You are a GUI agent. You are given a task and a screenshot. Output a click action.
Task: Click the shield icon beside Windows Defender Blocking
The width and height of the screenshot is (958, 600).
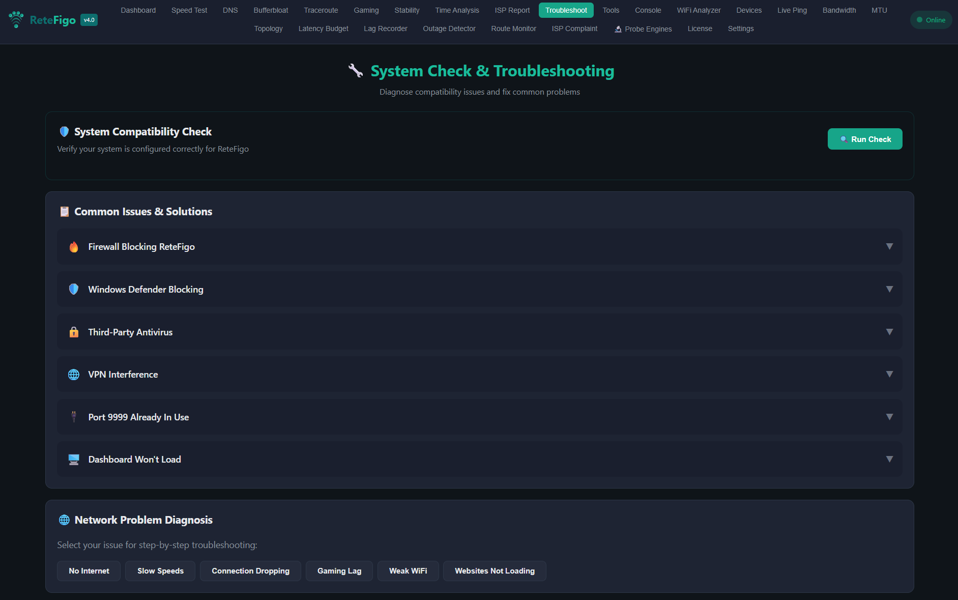74,289
